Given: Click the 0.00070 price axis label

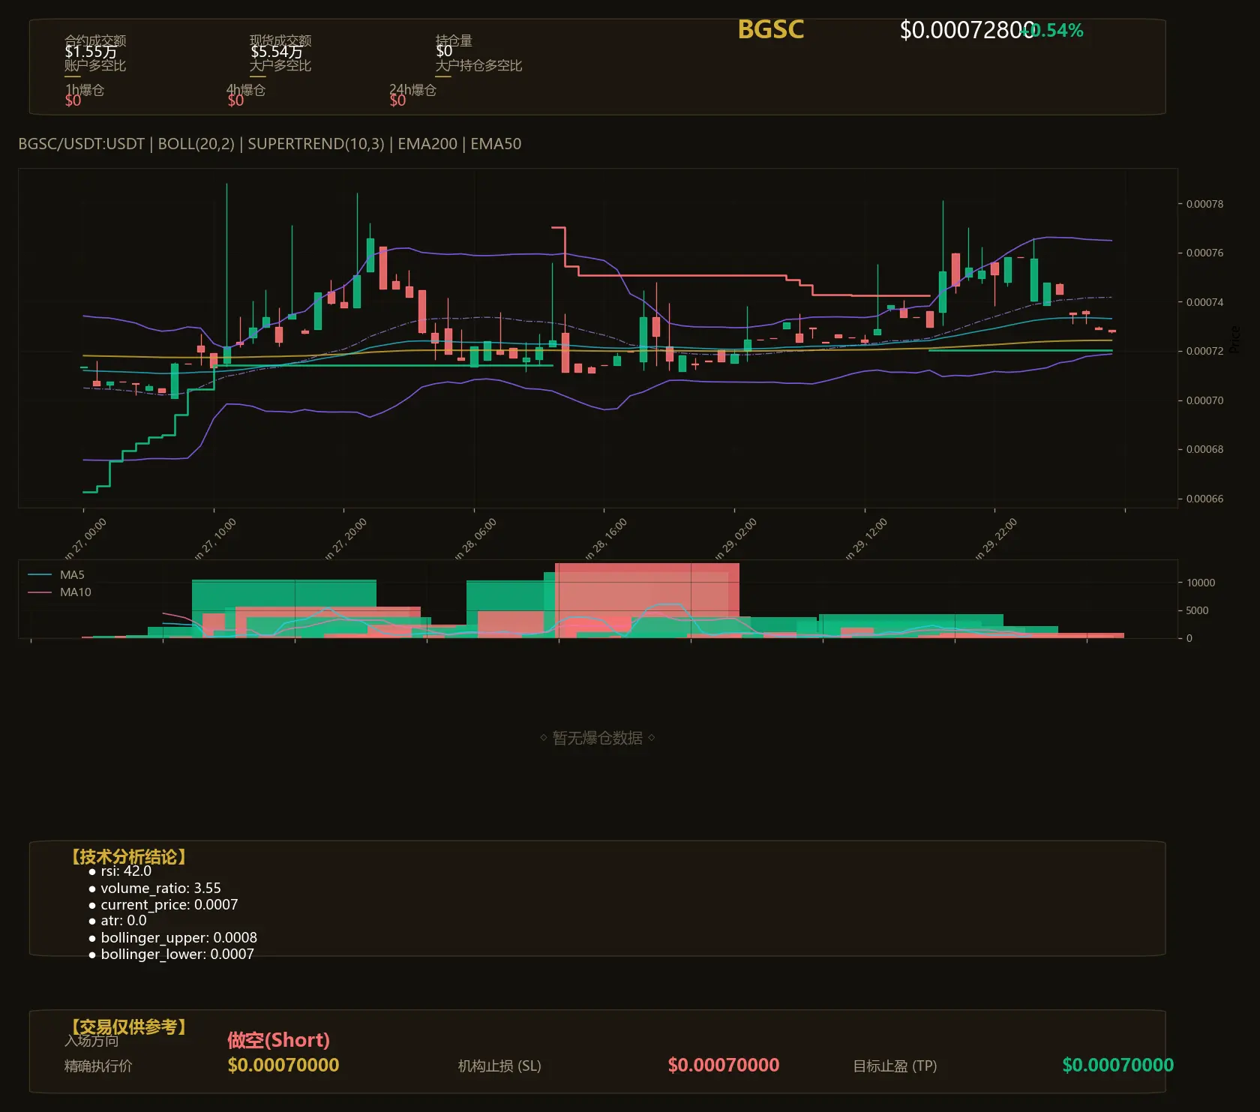Looking at the screenshot, I should coord(1204,400).
